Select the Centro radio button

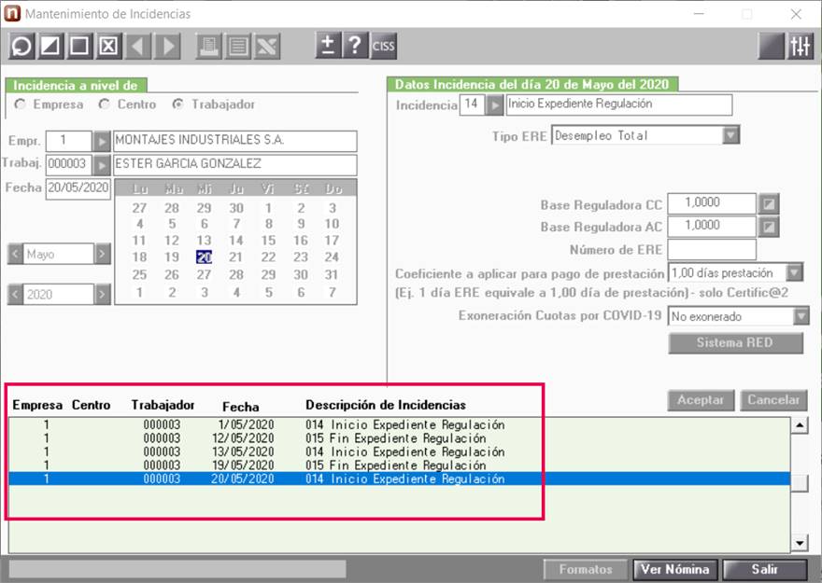(x=105, y=104)
